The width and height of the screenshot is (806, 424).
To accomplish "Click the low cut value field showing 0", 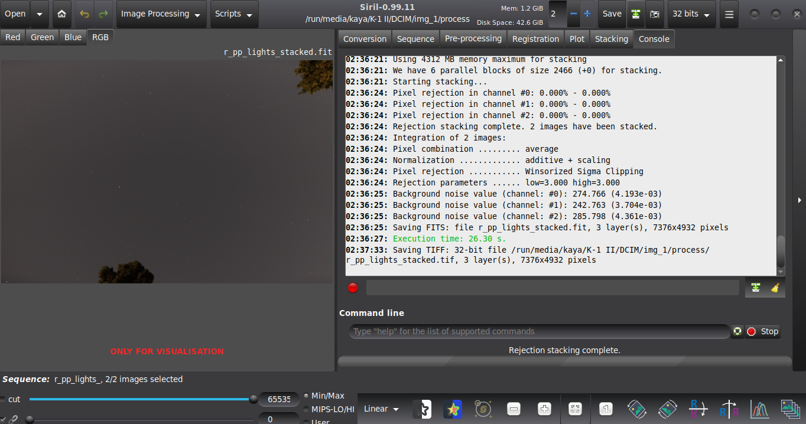I will tap(279, 419).
